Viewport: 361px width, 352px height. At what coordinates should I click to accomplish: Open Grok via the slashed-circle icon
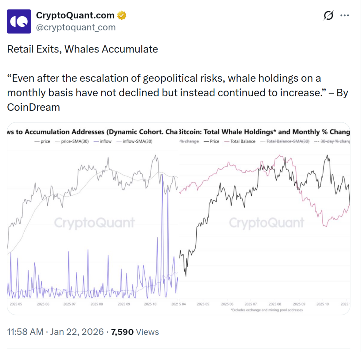328,16
